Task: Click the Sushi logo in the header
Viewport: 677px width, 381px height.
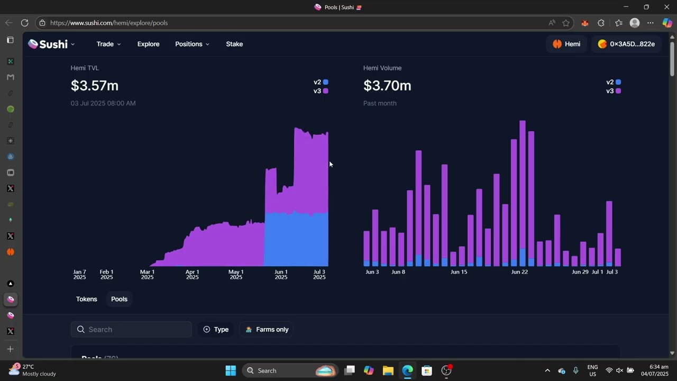Action: point(48,44)
